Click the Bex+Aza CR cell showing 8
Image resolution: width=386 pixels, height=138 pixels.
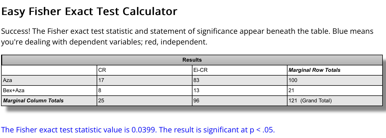click(x=100, y=90)
